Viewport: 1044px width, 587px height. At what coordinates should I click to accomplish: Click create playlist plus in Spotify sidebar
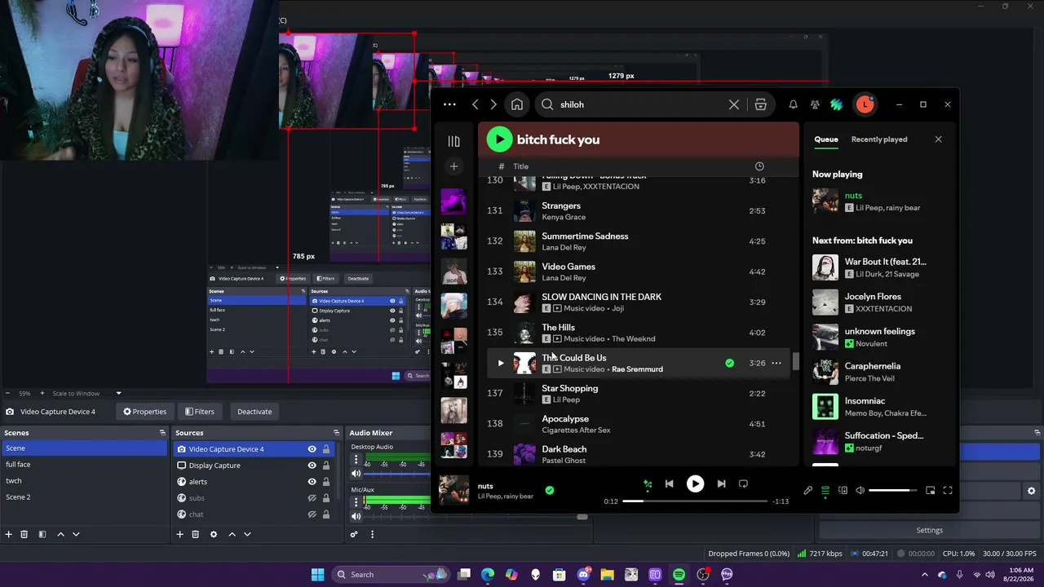click(453, 166)
